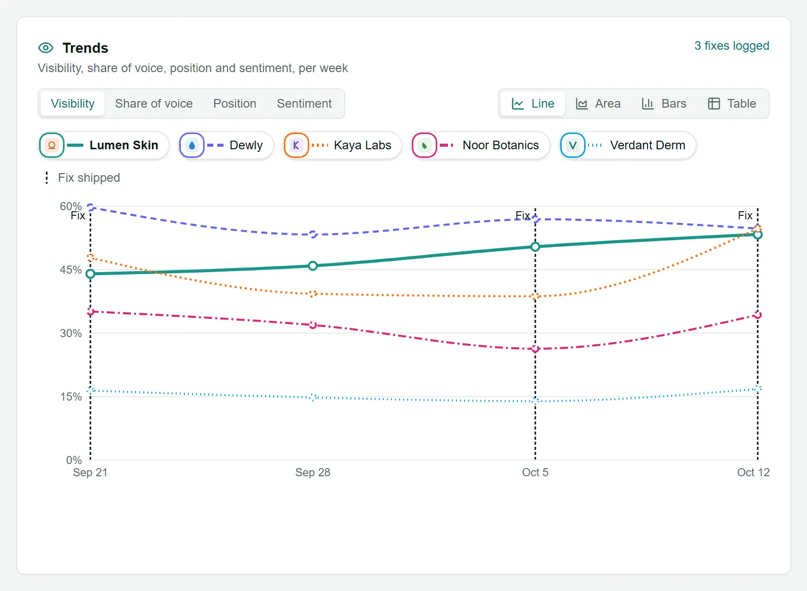Click Dewly's Sep 28 data point

[313, 235]
